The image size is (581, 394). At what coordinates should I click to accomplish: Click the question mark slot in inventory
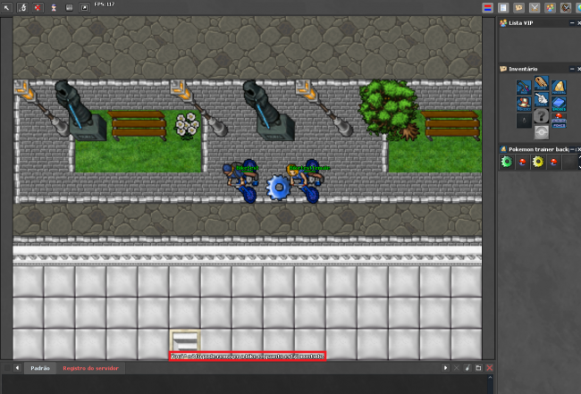pyautogui.click(x=542, y=116)
